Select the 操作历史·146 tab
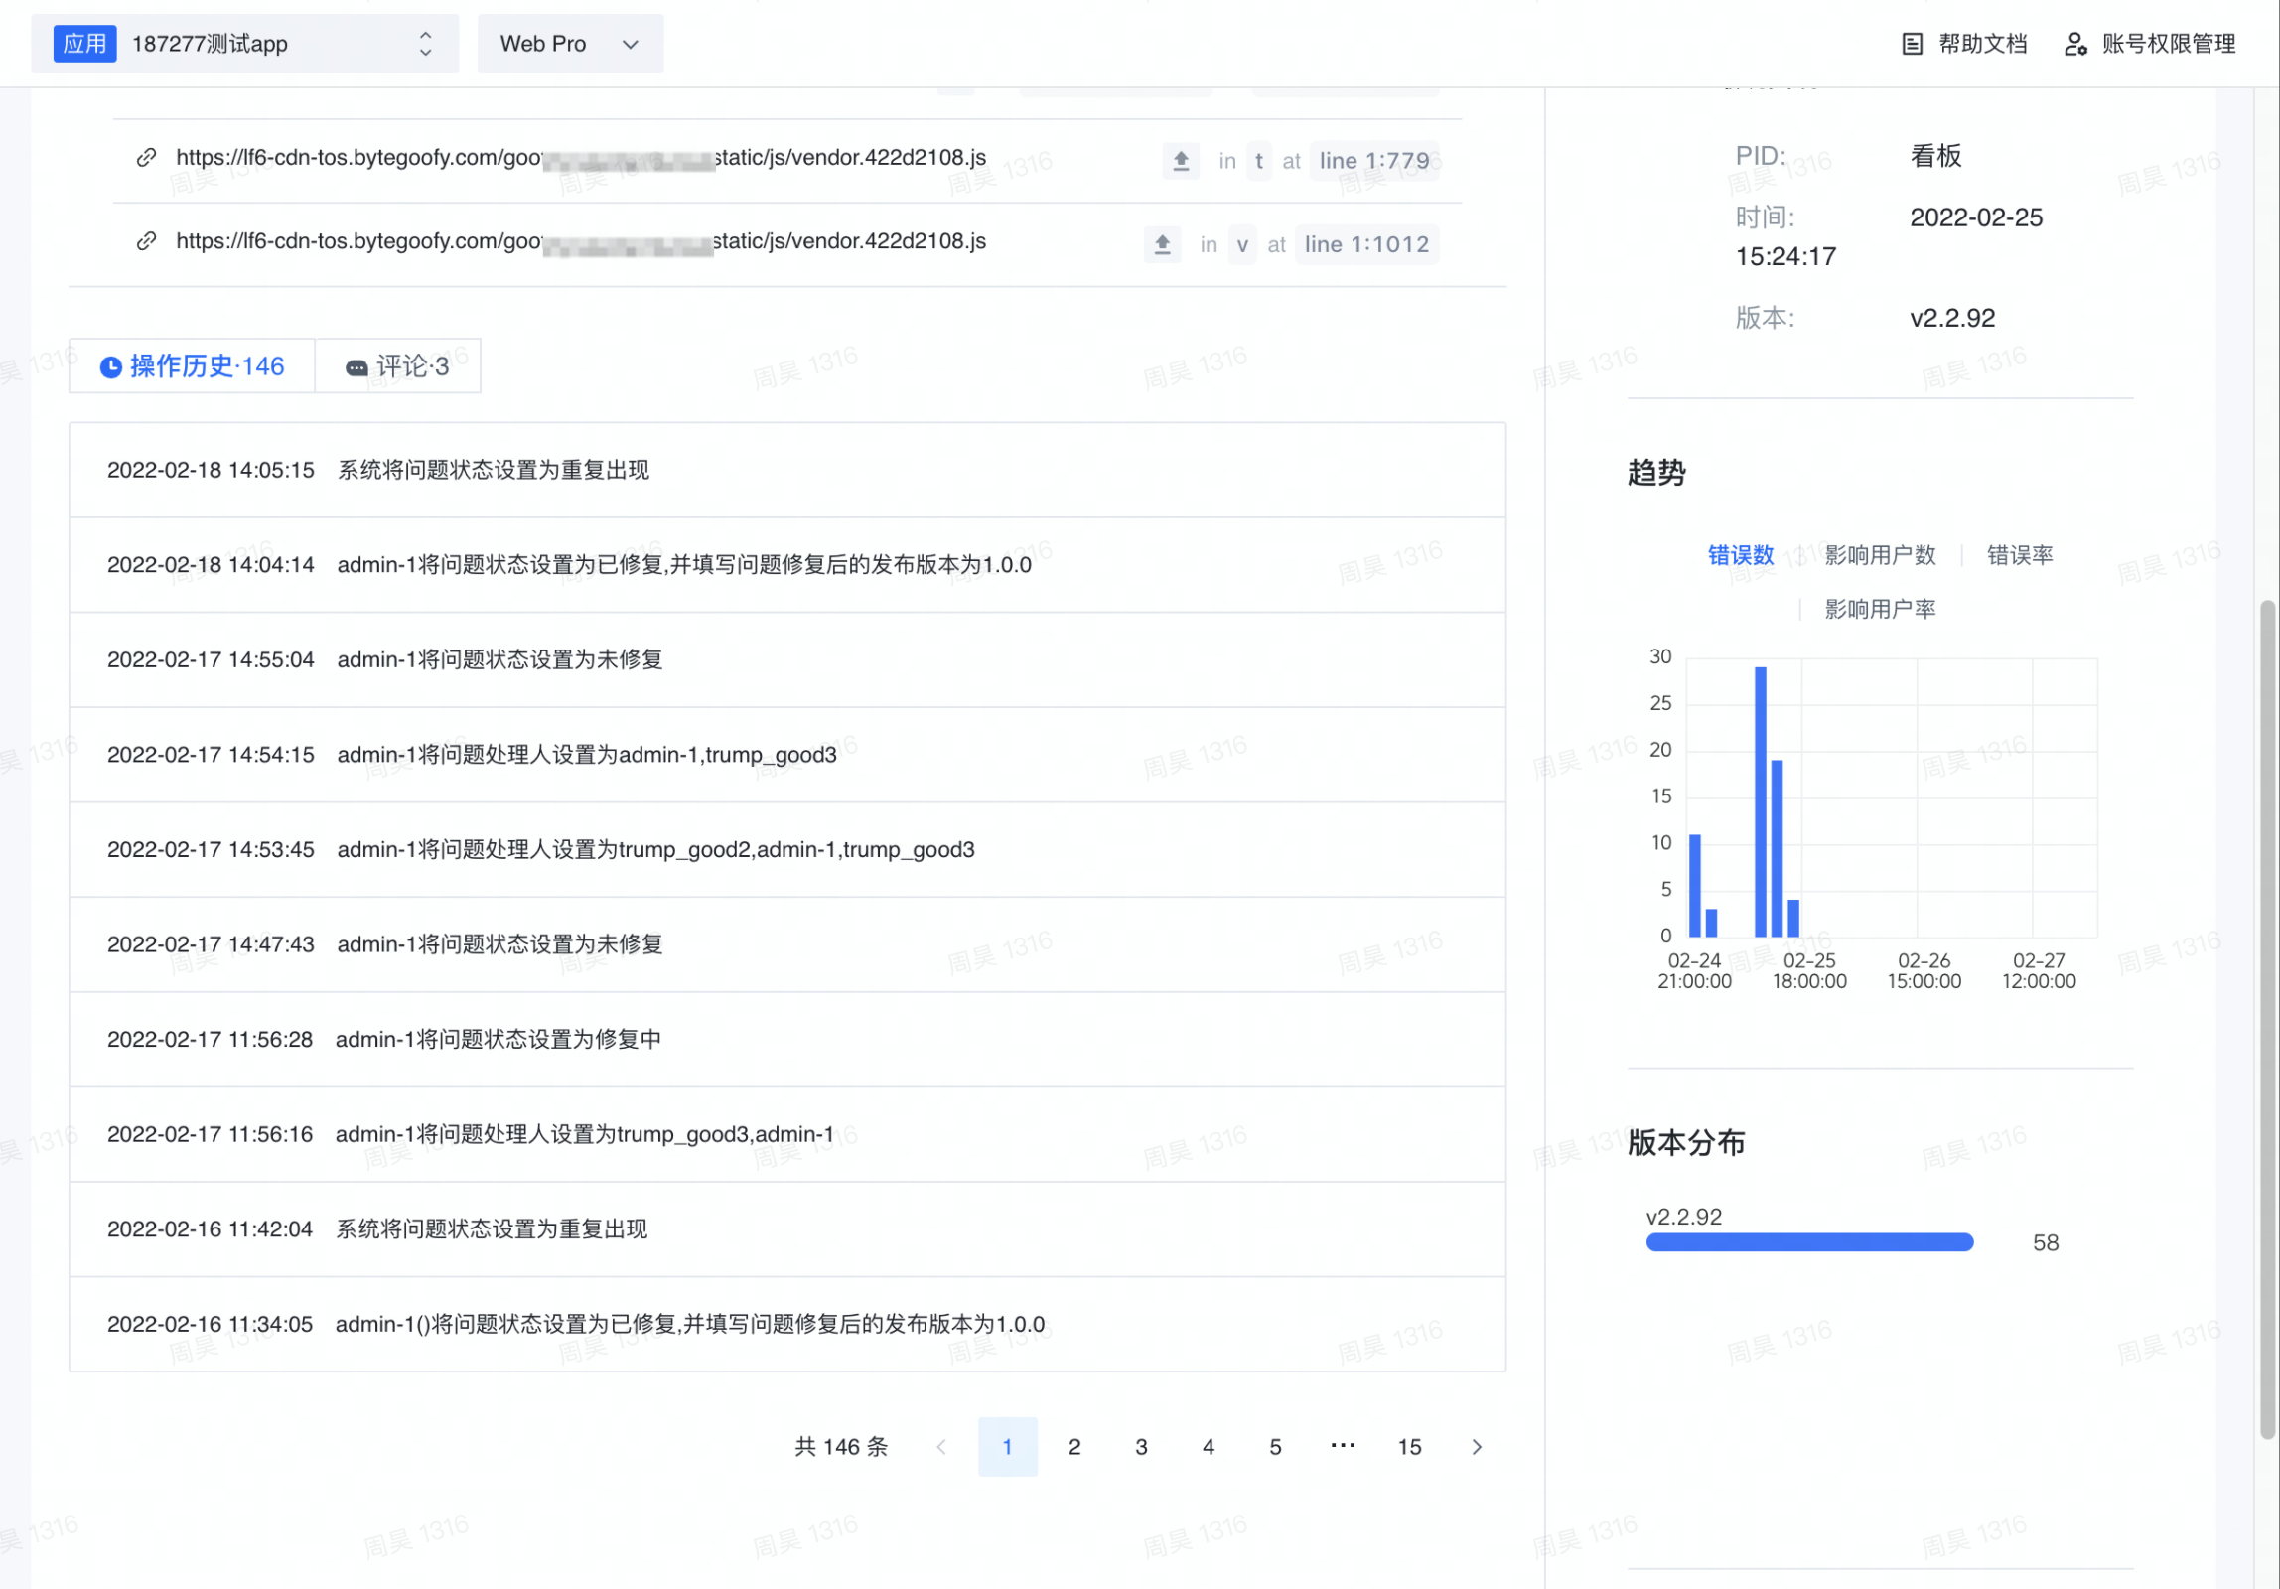The image size is (2280, 1589). (x=193, y=366)
